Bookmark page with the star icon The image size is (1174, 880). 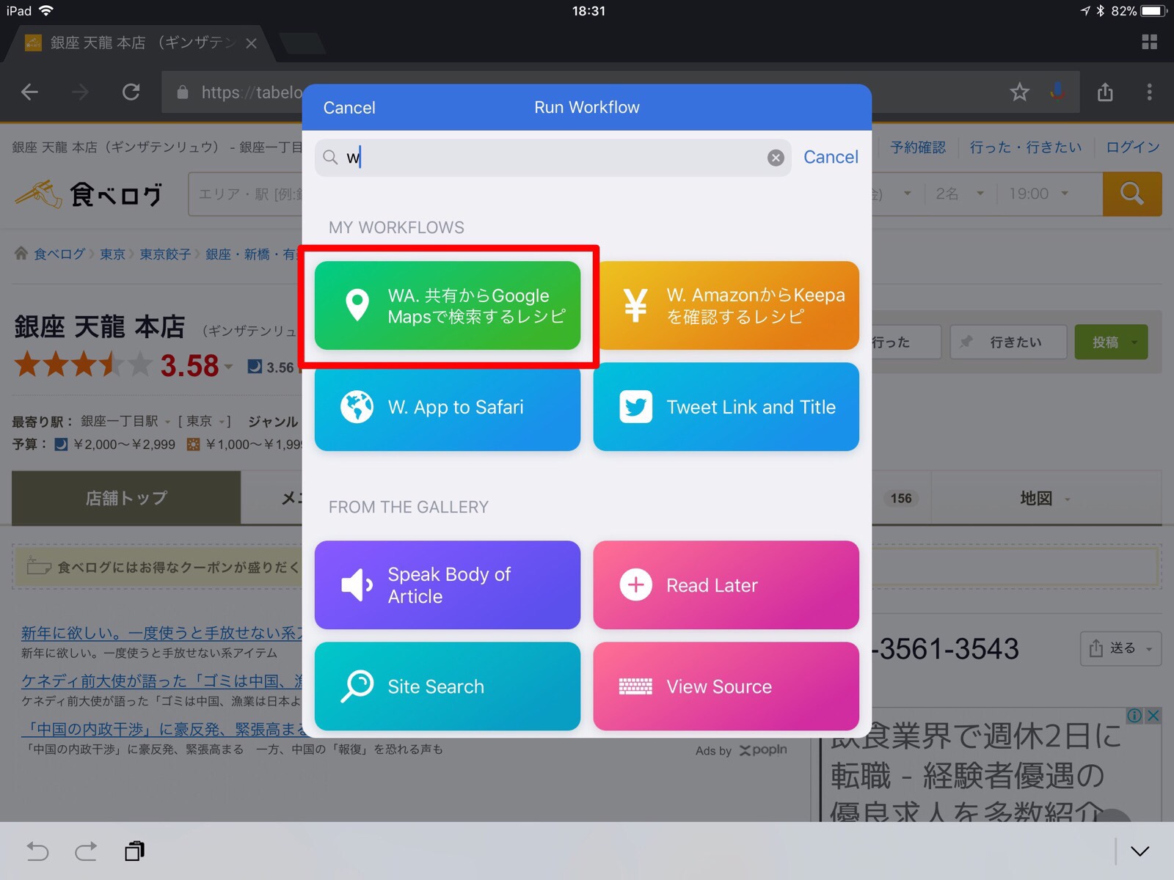[1019, 92]
